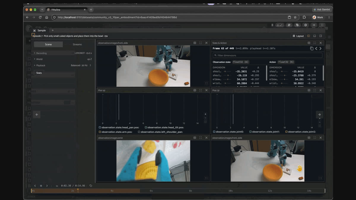Click fullscreen icon in top toolbar
356x200 pixels.
[322, 25]
